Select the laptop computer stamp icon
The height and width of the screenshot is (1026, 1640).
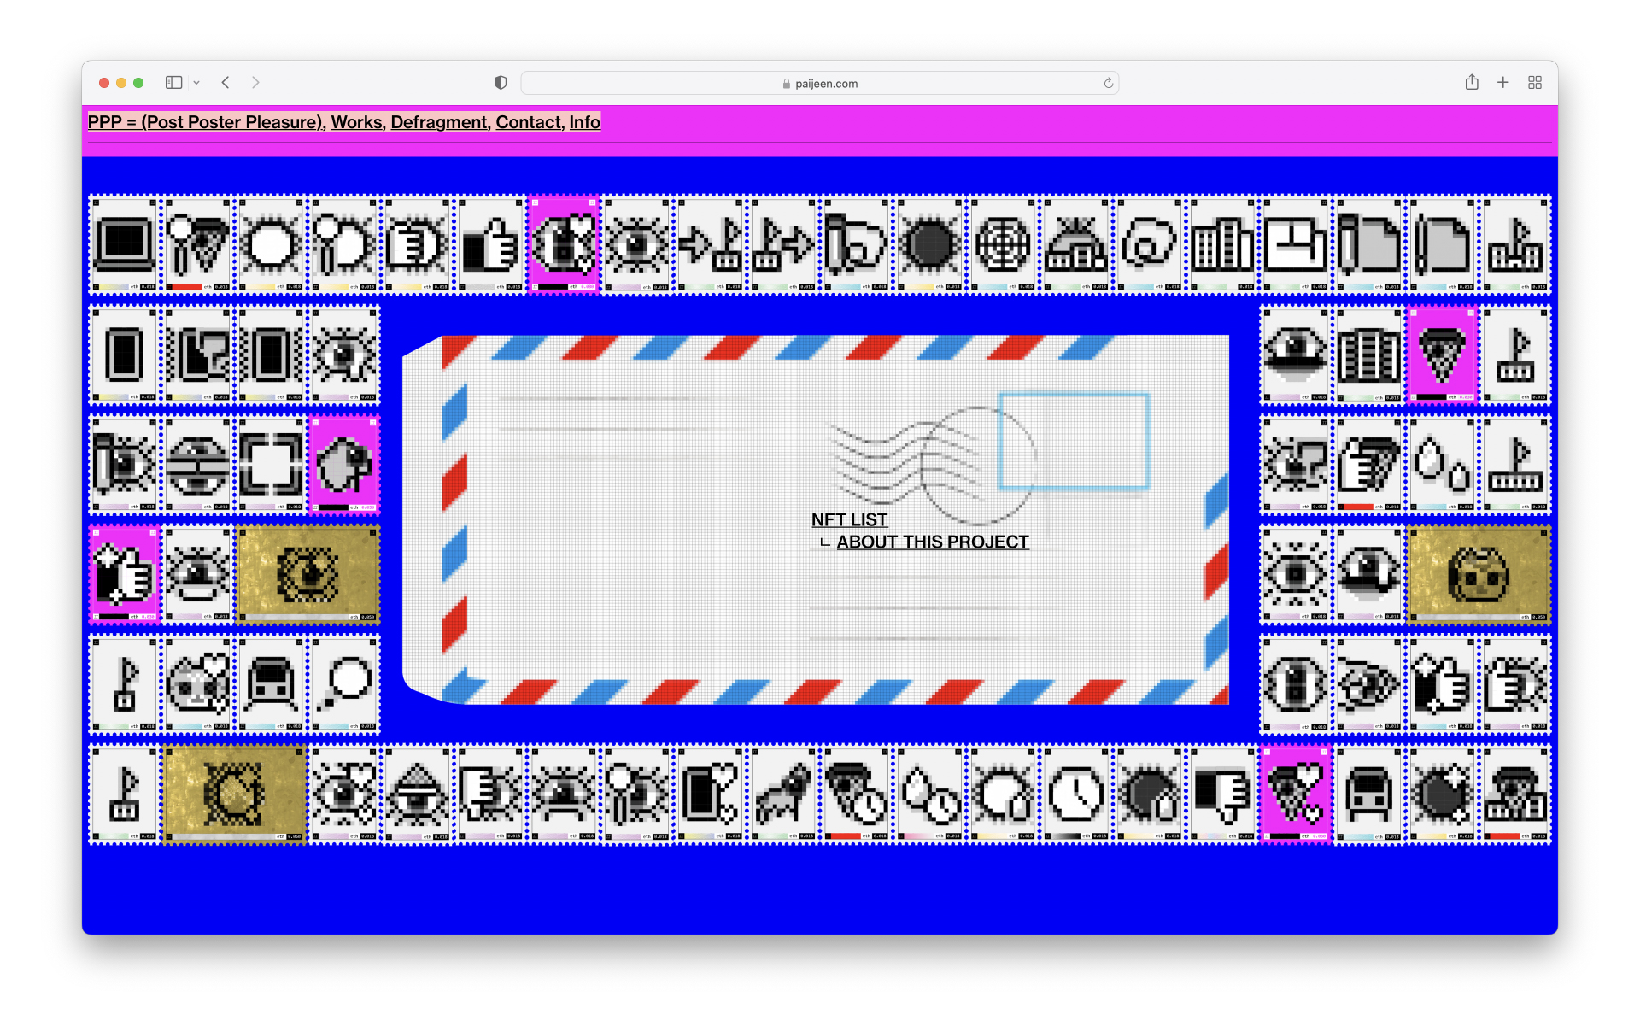125,245
